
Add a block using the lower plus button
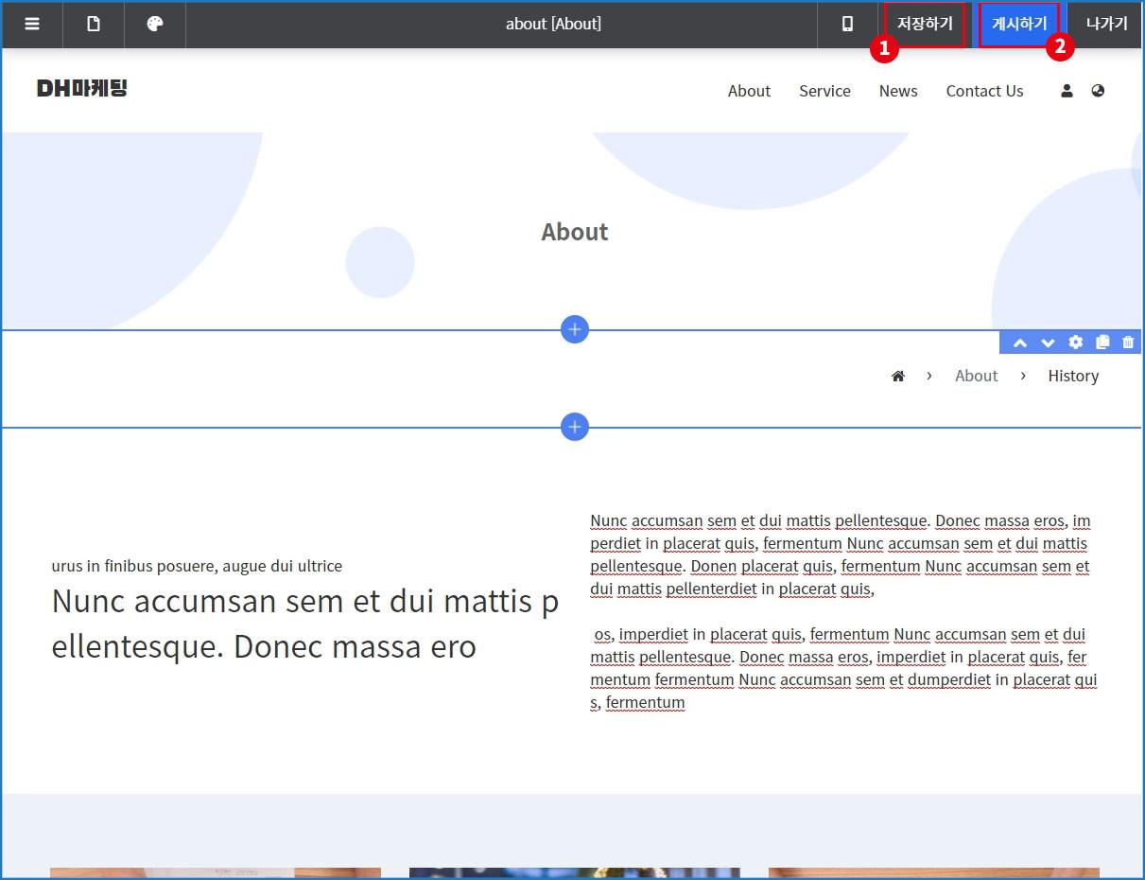coord(575,427)
